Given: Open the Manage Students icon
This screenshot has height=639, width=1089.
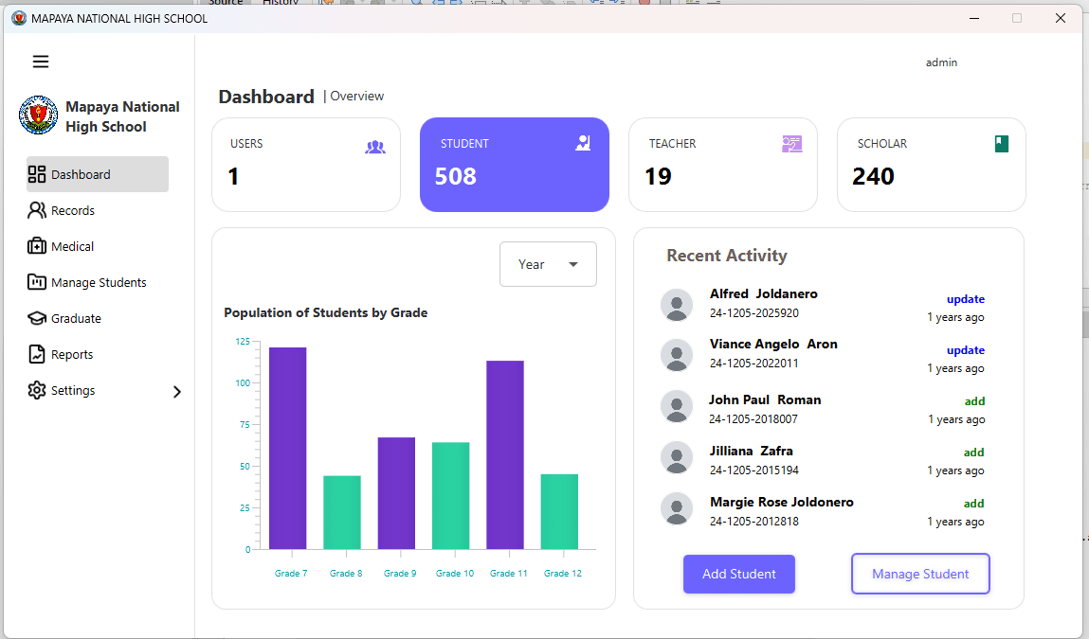Looking at the screenshot, I should point(35,282).
